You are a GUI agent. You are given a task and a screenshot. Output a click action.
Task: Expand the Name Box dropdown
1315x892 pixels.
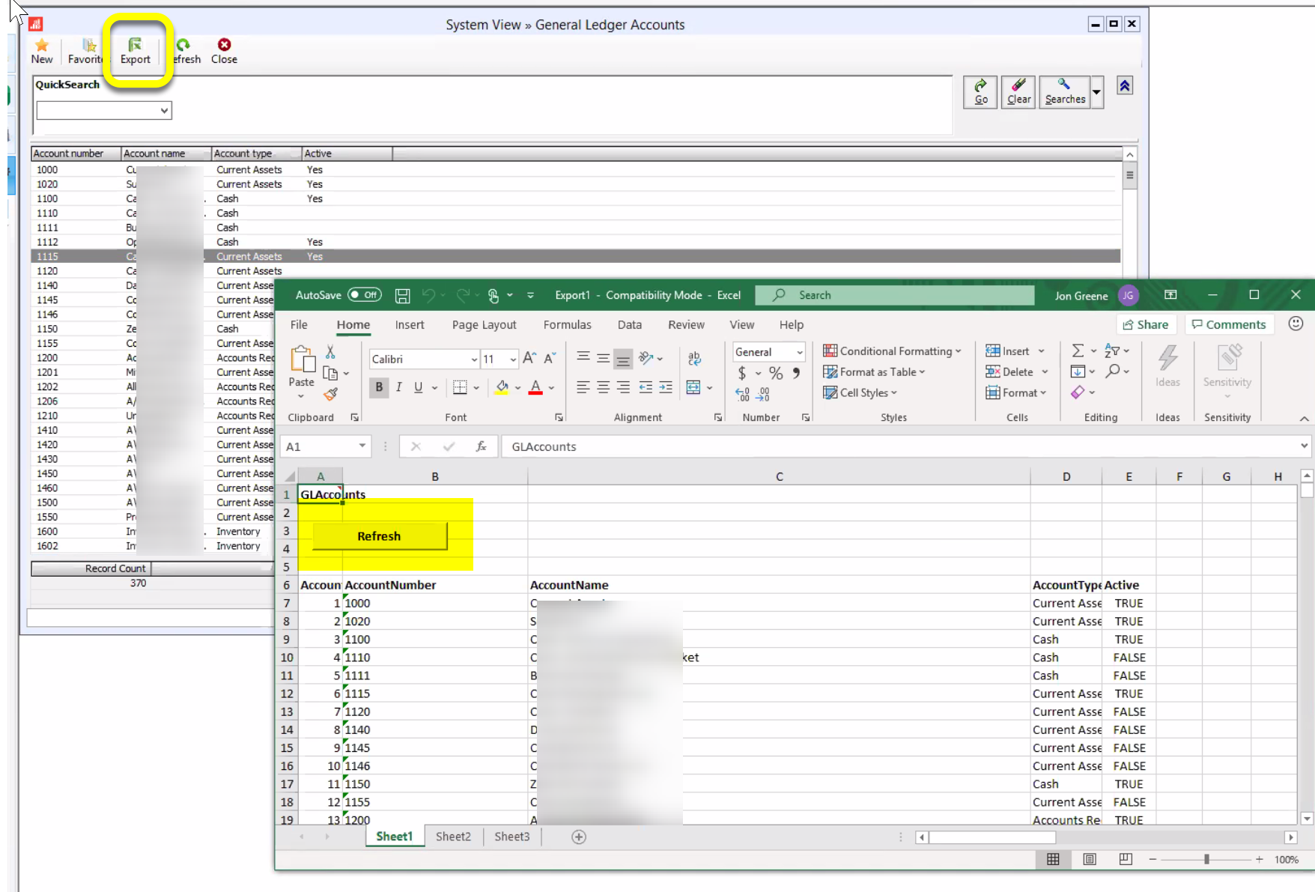click(362, 446)
